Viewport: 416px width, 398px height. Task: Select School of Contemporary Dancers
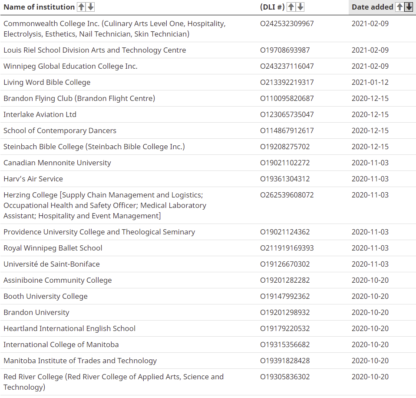pos(59,131)
